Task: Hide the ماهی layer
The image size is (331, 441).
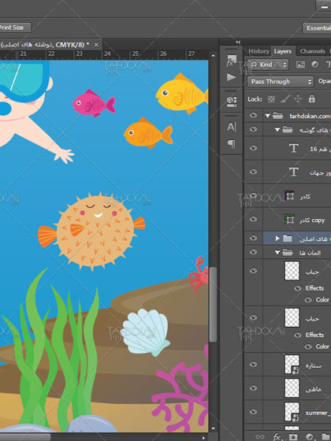Action: click(253, 387)
